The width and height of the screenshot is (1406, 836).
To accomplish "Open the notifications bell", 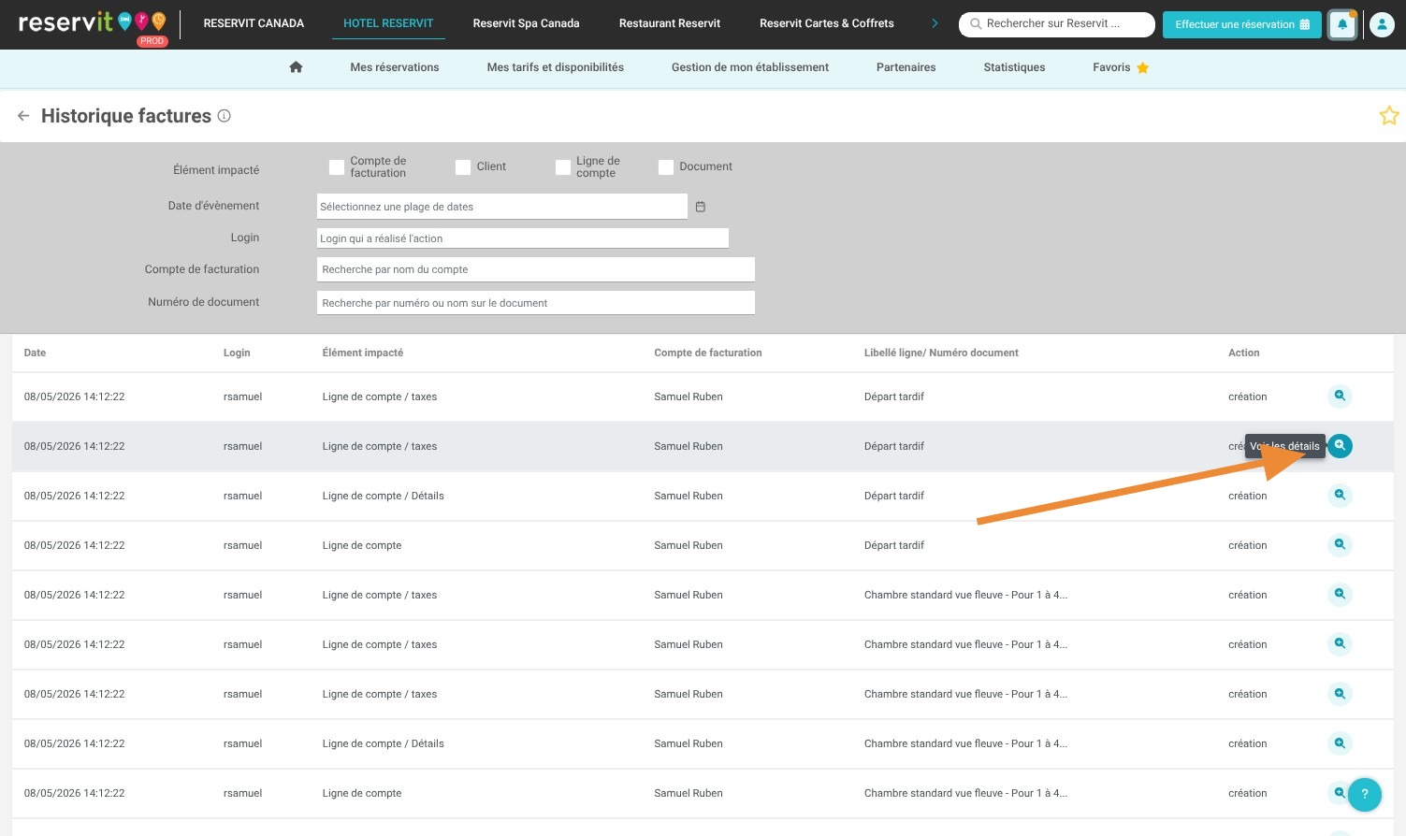I will tap(1342, 24).
